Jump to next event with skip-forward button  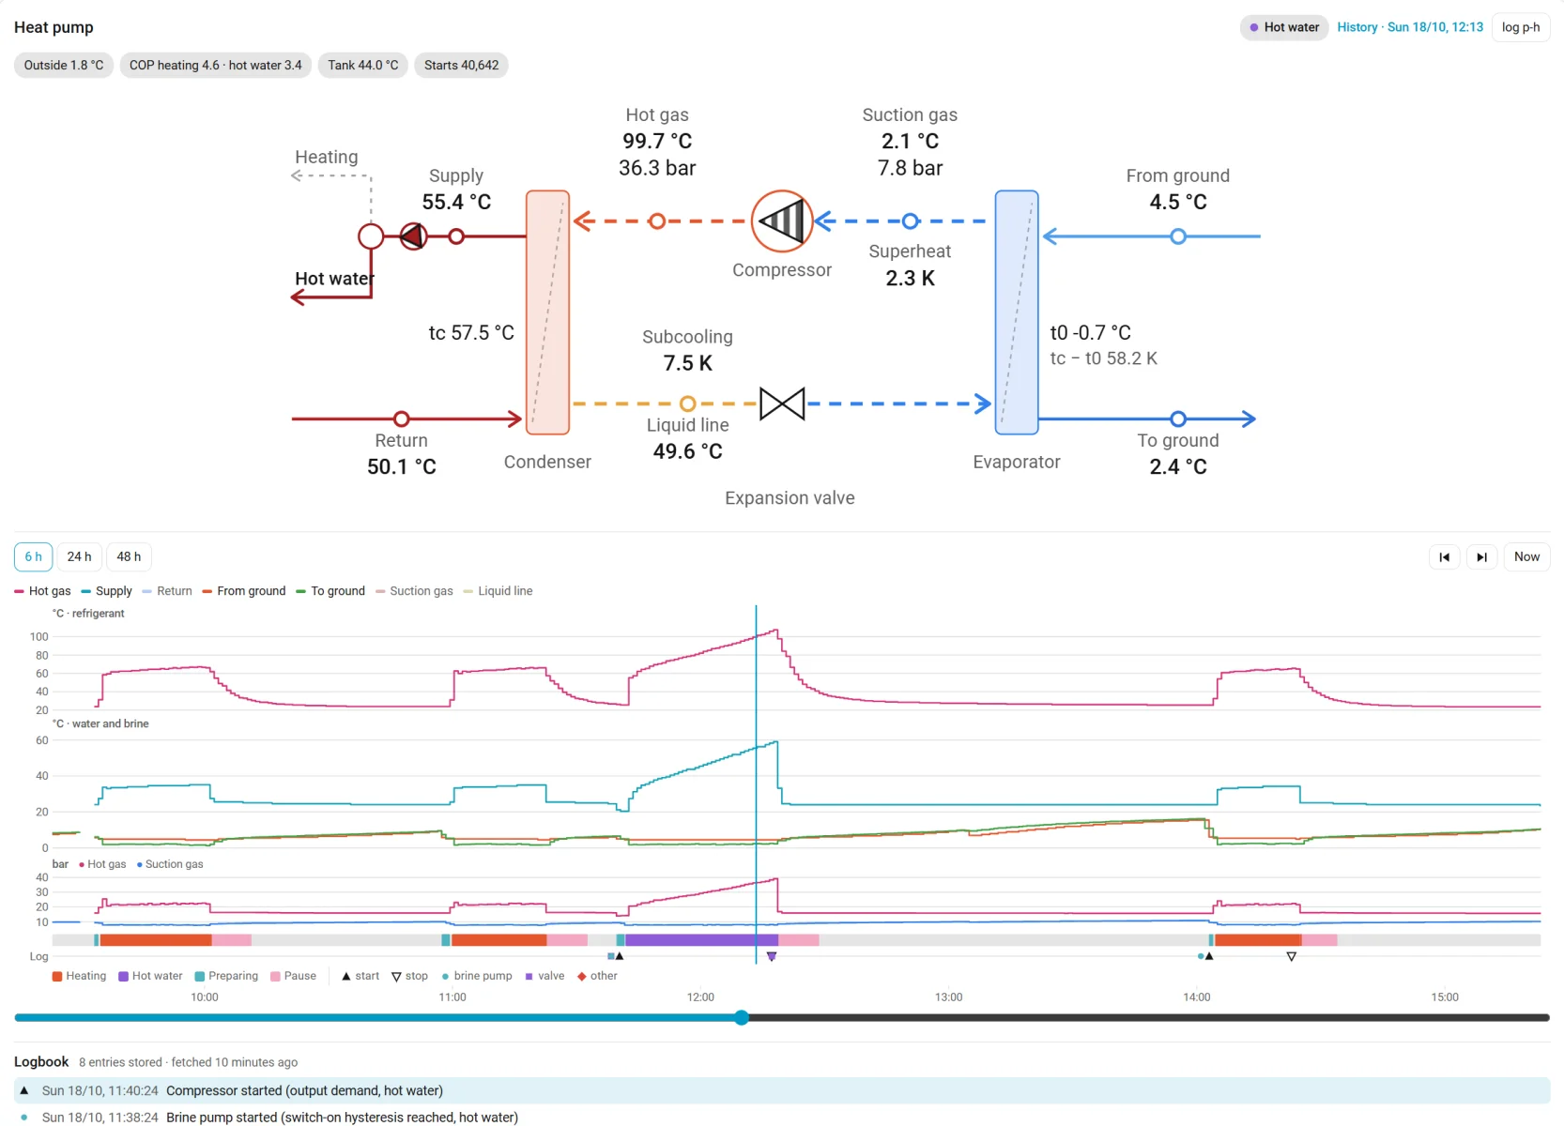click(x=1481, y=556)
